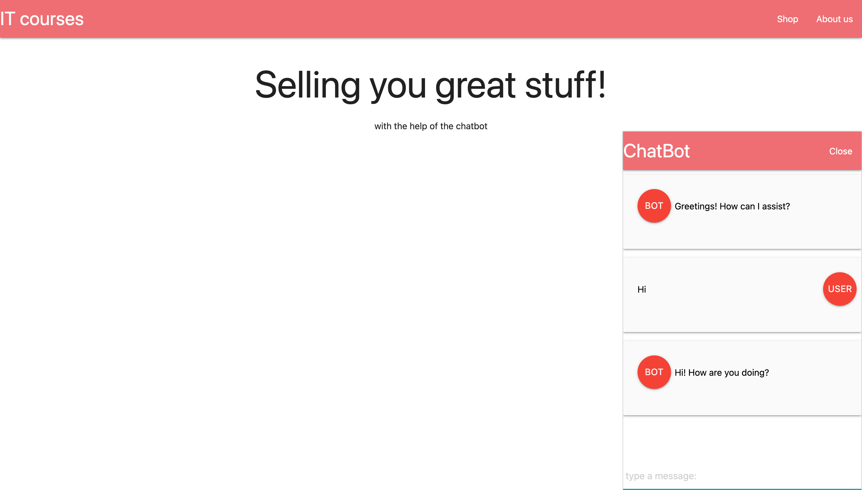Select the ChatBot header title

click(x=656, y=151)
